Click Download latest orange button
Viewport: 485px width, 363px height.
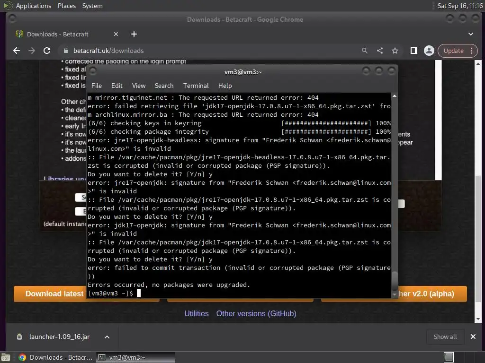[50, 294]
